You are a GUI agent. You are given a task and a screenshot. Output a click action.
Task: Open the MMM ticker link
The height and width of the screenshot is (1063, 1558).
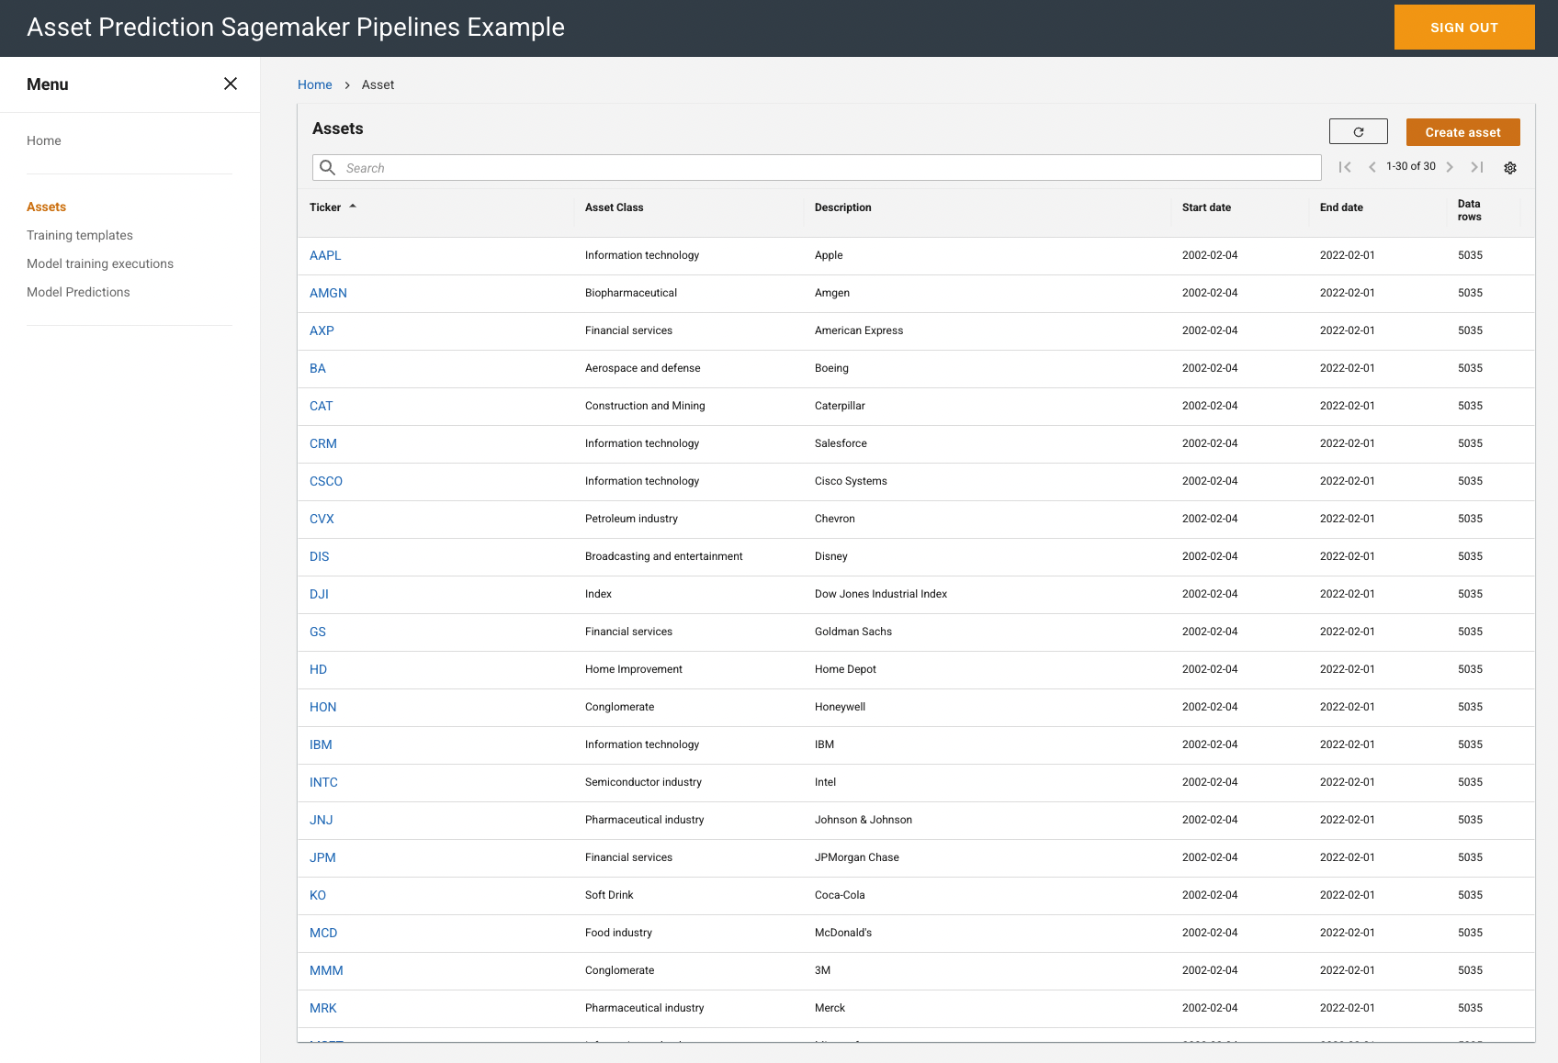click(x=326, y=970)
